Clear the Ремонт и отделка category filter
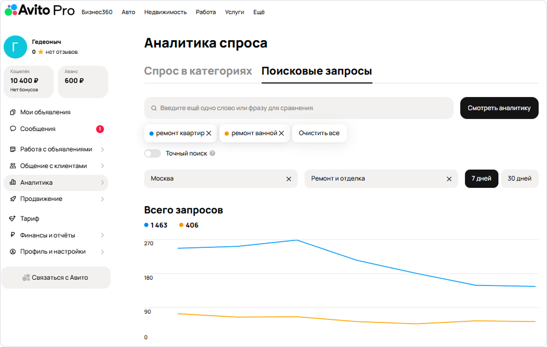Screen dimensions: 547x347 point(449,179)
